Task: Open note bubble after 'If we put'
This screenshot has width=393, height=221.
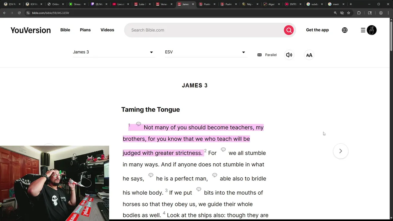Action: click(x=199, y=189)
